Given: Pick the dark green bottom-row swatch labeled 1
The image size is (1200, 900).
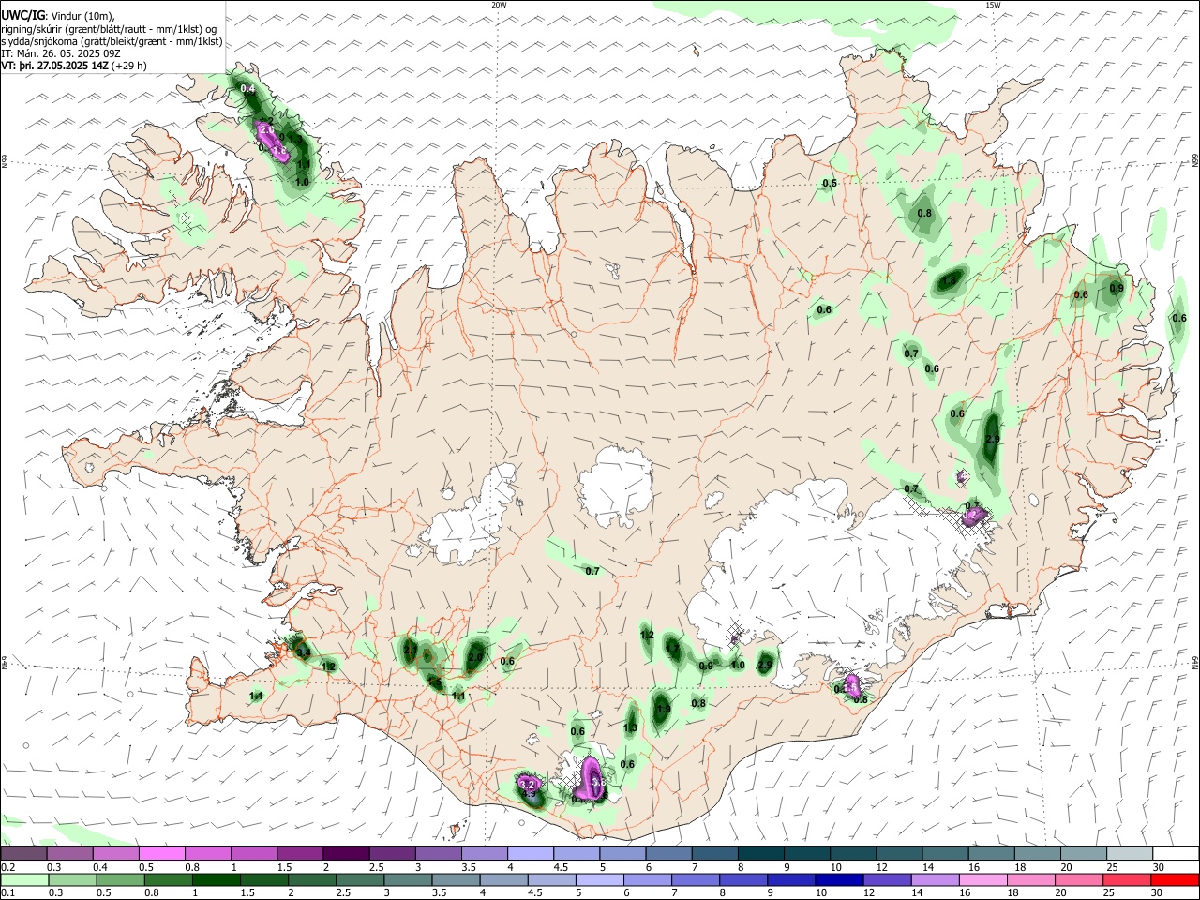Looking at the screenshot, I should pos(217,880).
